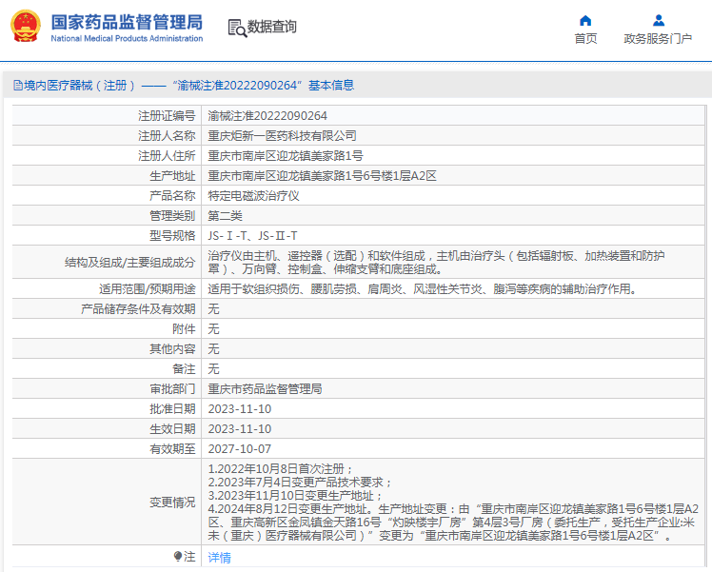Select 重庆炬新一医药科技有限公司 registrant name

pos(282,136)
